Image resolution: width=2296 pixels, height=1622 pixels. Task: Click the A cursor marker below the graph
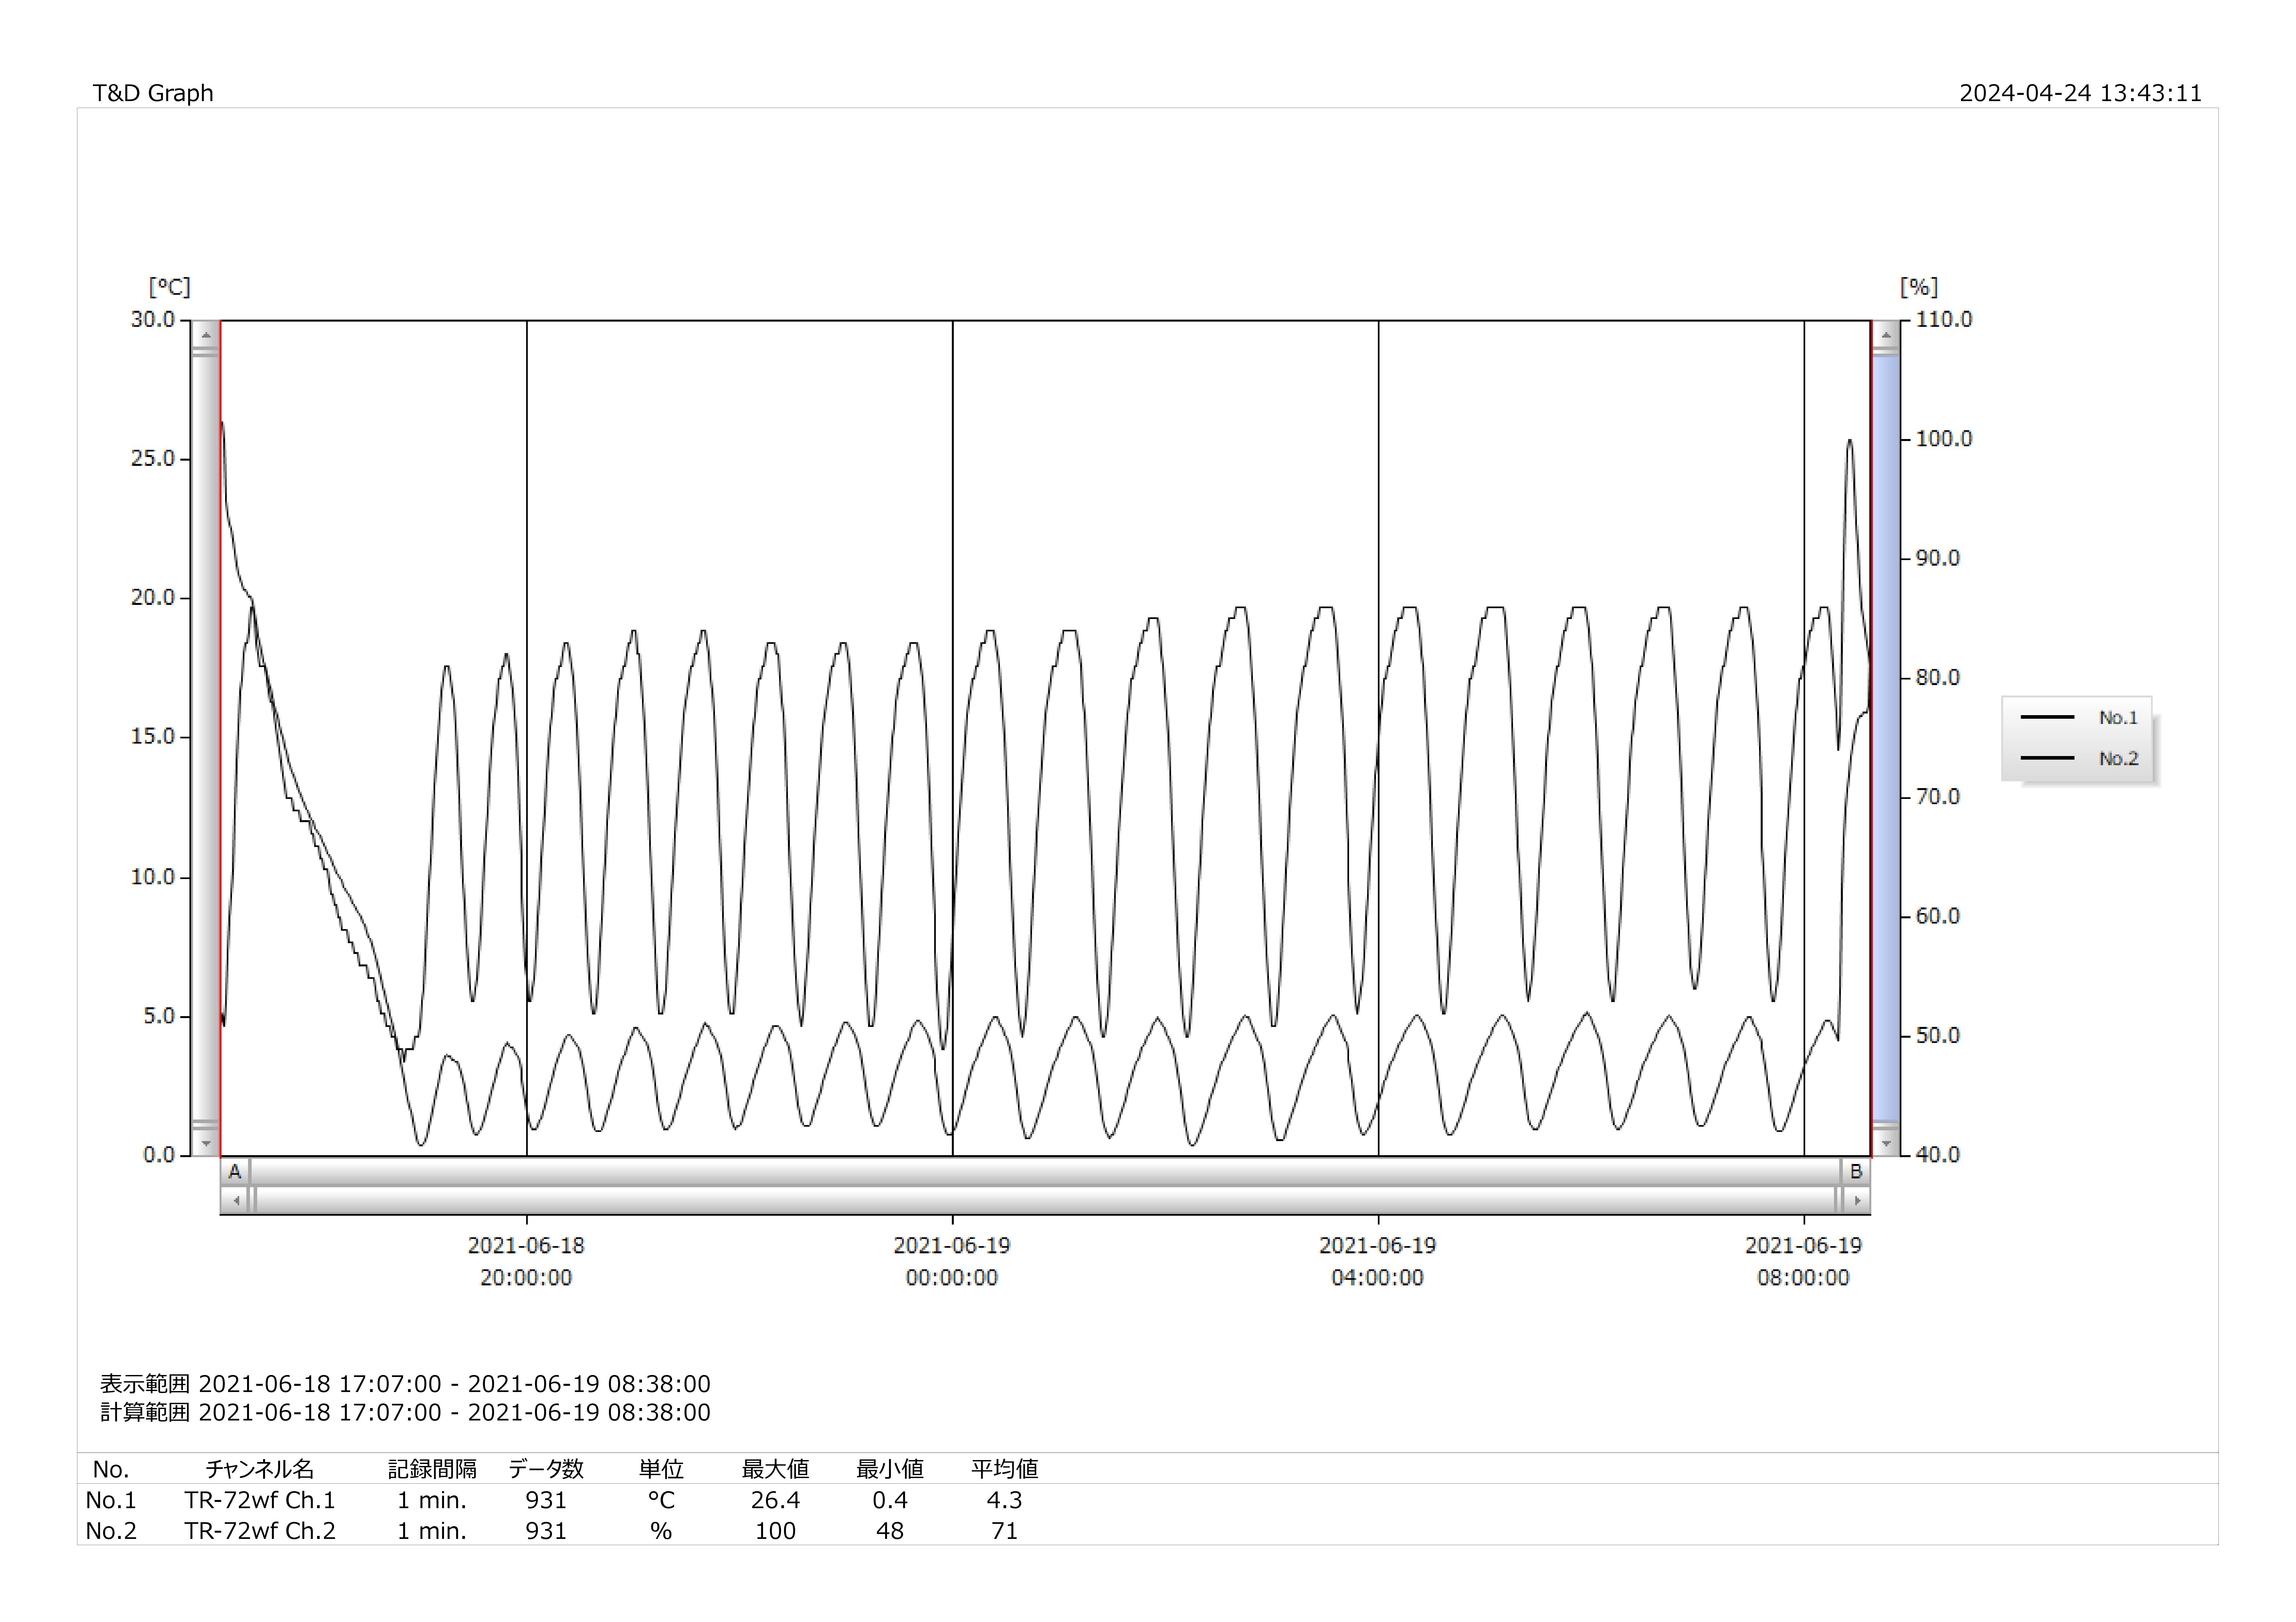(235, 1172)
